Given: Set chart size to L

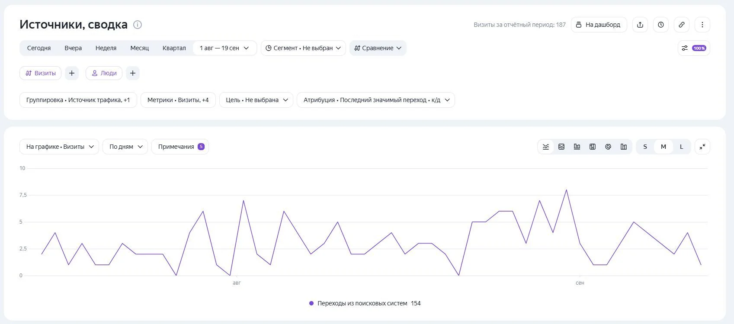Looking at the screenshot, I should [682, 147].
